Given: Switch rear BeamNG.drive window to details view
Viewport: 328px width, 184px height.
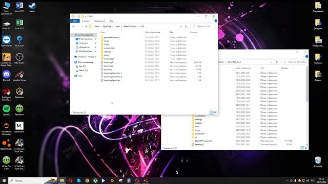Looking at the screenshot, I should click(302, 148).
